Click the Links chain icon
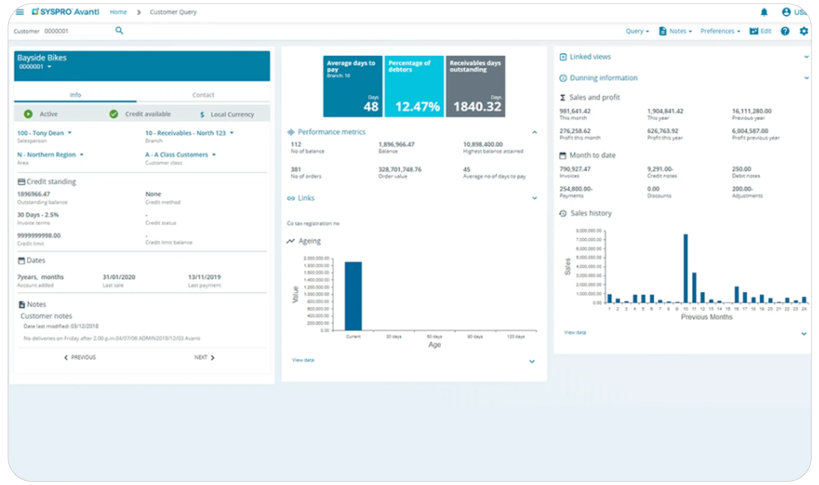819x485 pixels. (291, 198)
